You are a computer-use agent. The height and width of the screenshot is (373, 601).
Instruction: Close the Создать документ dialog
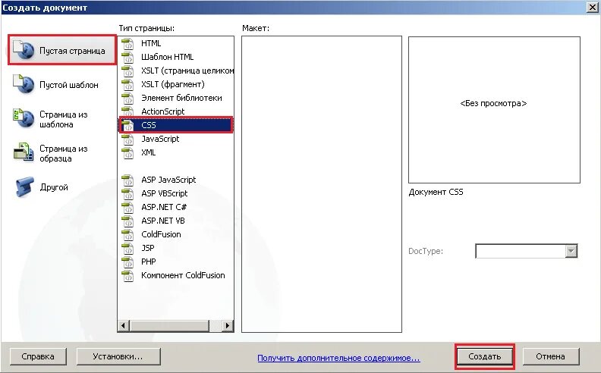pos(592,8)
